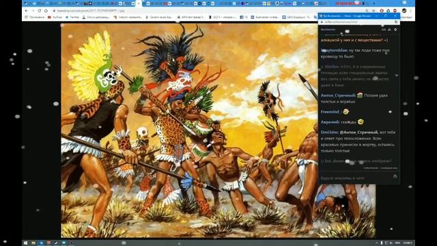This screenshot has height=246, width=437.
Task: Click username Freemind_ in chat
Action: [331, 111]
